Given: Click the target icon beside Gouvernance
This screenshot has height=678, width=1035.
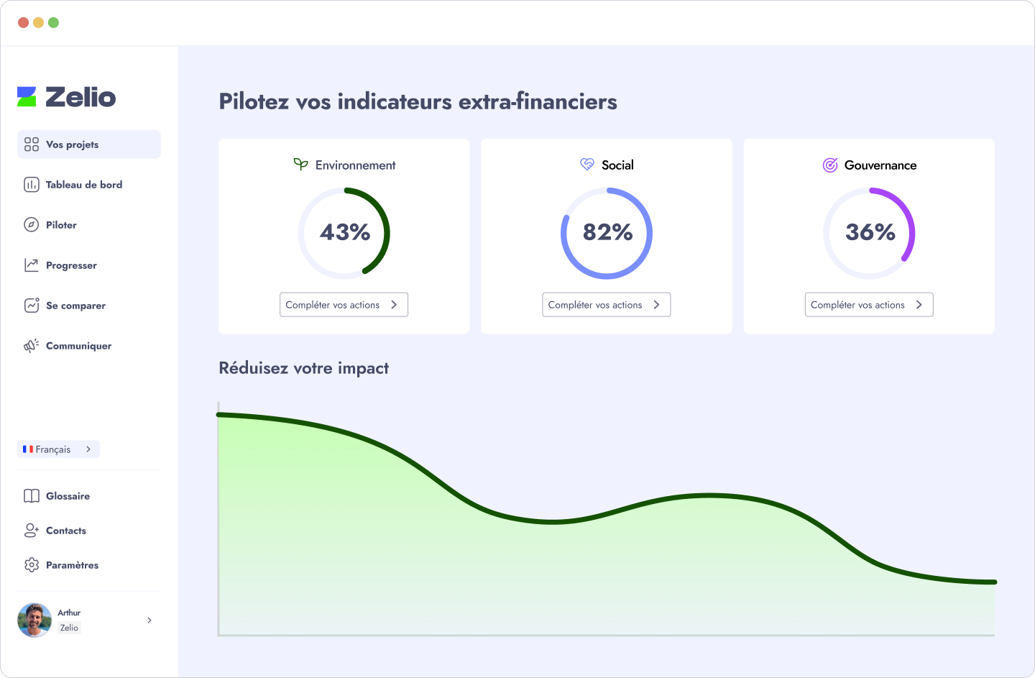Looking at the screenshot, I should coord(830,165).
